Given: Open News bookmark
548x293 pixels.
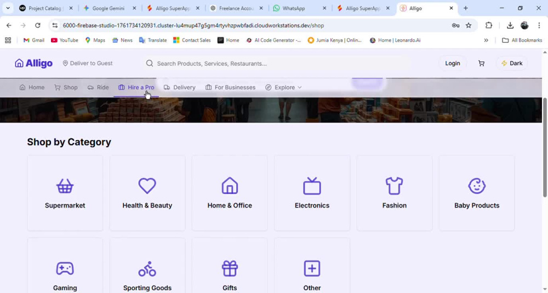Looking at the screenshot, I should (x=122, y=40).
